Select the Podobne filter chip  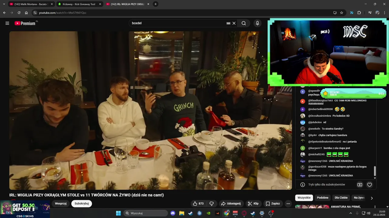pos(322,198)
